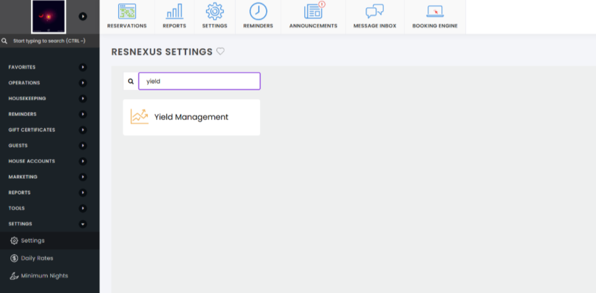Expand the Tools section
Screen dimensions: 596x293
(x=83, y=209)
